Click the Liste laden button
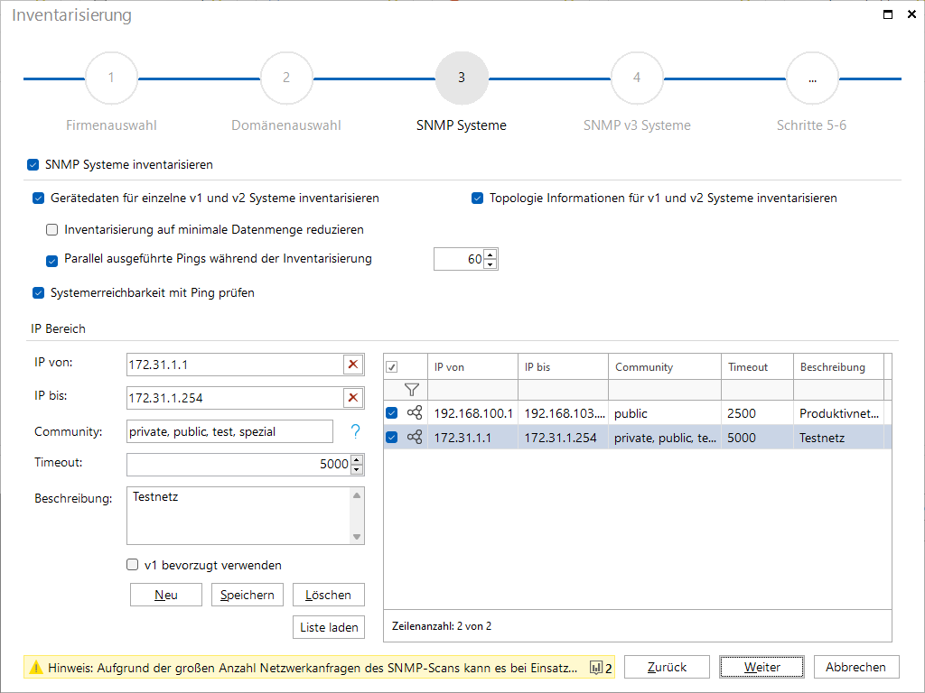The width and height of the screenshot is (925, 693). [329, 627]
